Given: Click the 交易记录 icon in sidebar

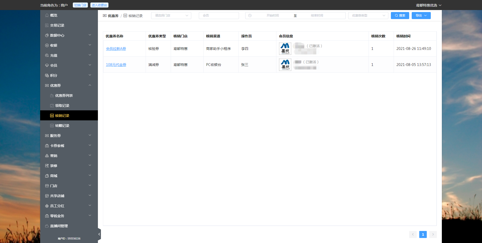Looking at the screenshot, I should pos(47,25).
